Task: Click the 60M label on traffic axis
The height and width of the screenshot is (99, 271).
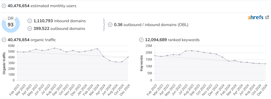Action: coord(11,46)
